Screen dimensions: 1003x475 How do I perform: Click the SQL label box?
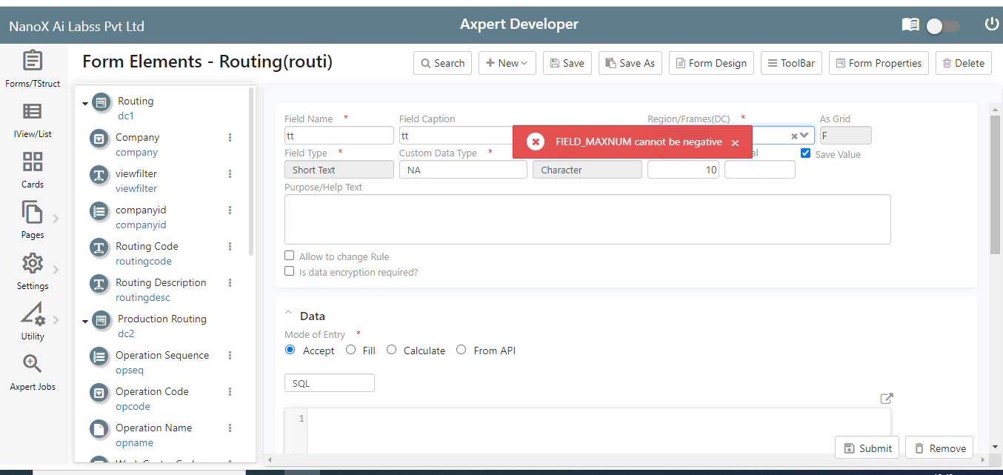(330, 383)
